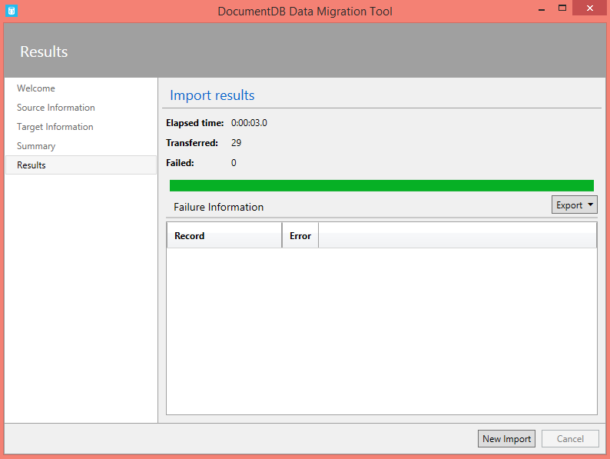Minimize the Data Migration Tool window
Image resolution: width=610 pixels, height=459 pixels.
pos(542,8)
